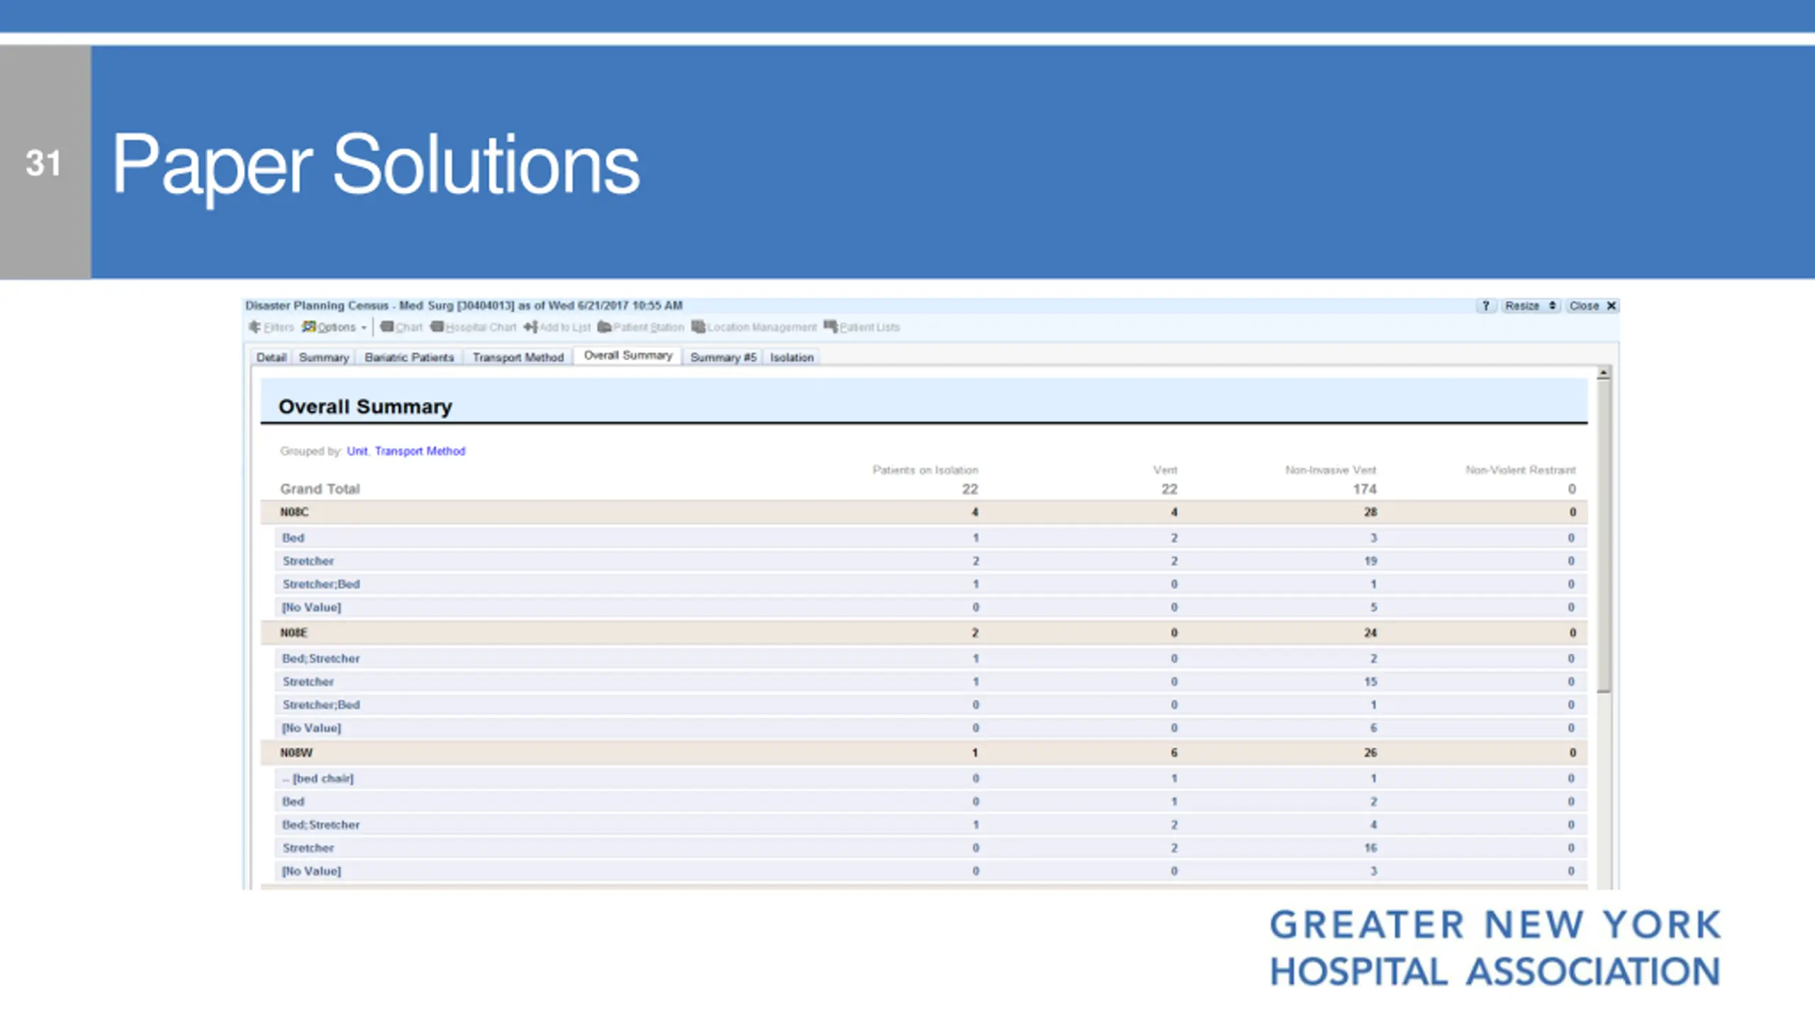Select [No Value] row under N08C
Screen dimensions: 1815x1021
point(931,608)
